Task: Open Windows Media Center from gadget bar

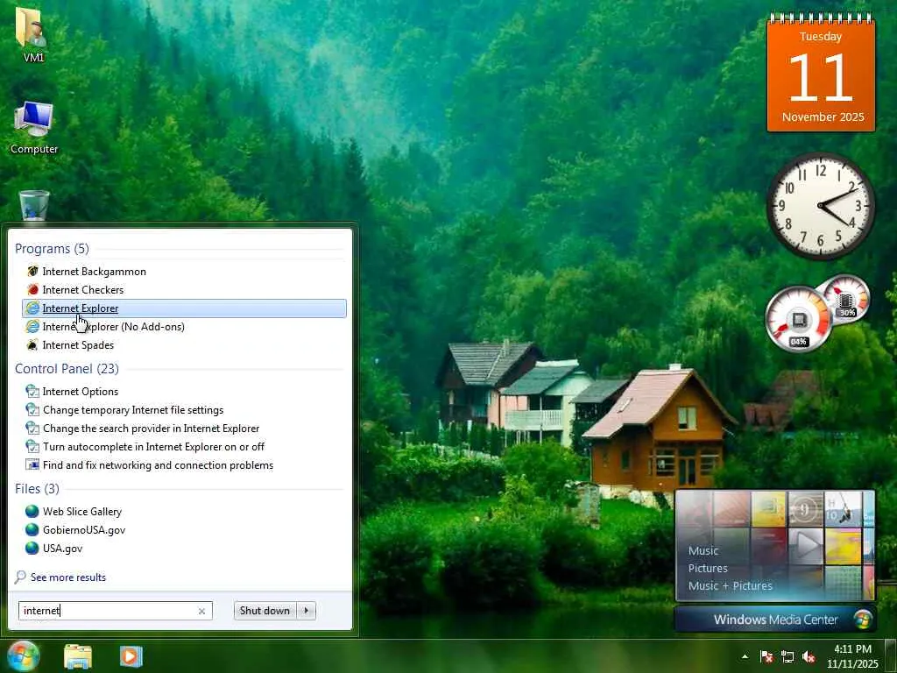Action: coord(775,620)
